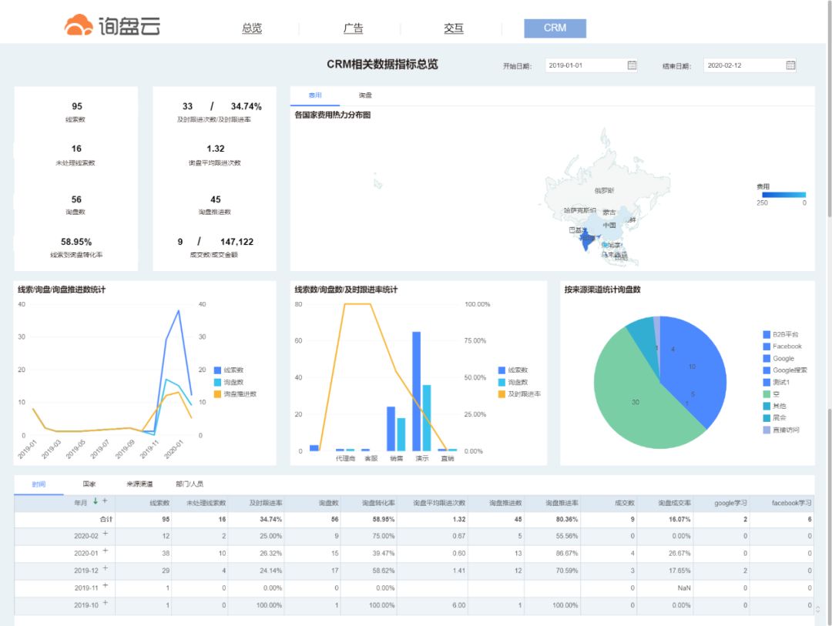Click the 询盘云 cloud logo

pyautogui.click(x=112, y=25)
